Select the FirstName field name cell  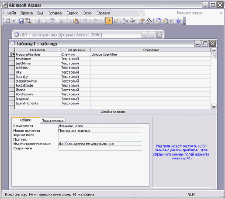pos(38,59)
